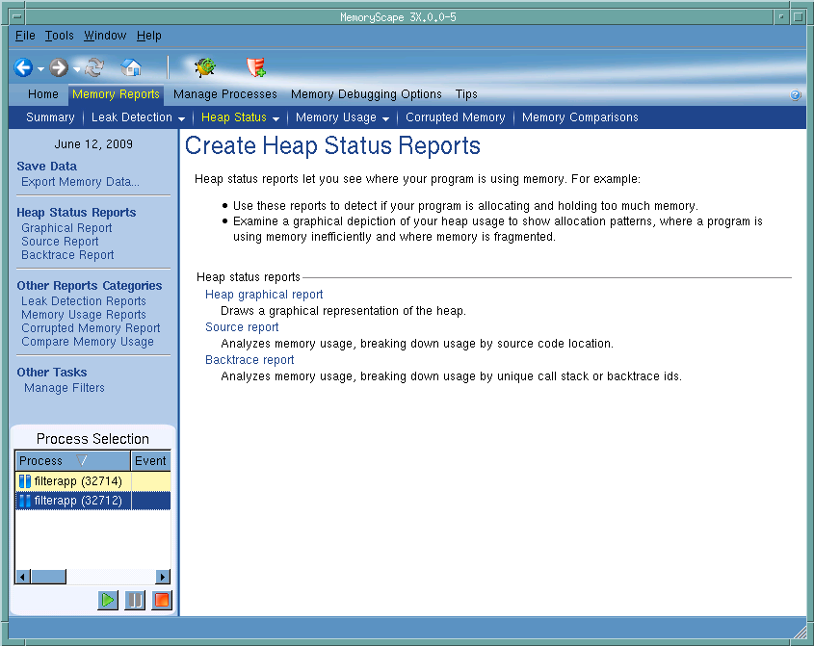Expand the Heap Status dropdown menu
Screen dimensions: 814x646
pos(276,118)
